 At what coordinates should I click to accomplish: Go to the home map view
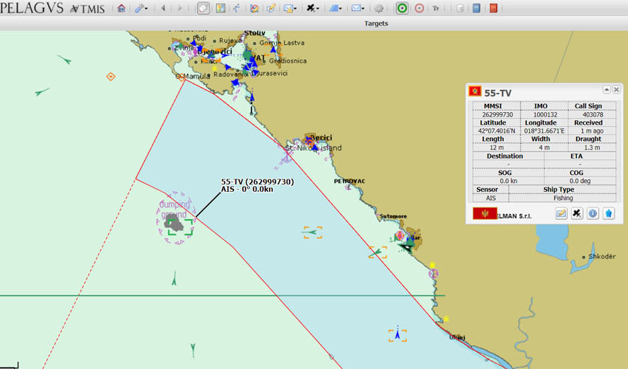tap(121, 8)
